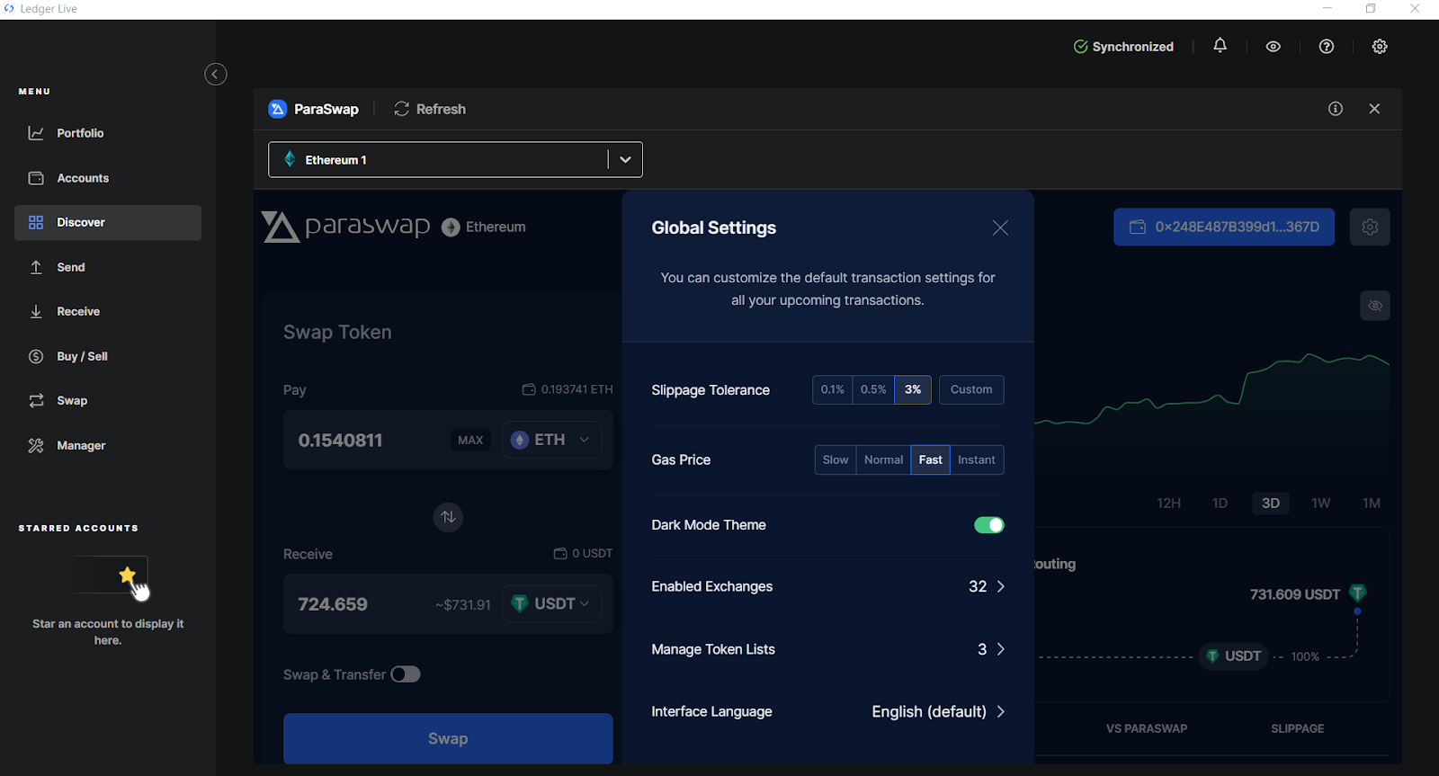Open Swap in sidebar menu
This screenshot has width=1439, height=776.
click(108, 400)
